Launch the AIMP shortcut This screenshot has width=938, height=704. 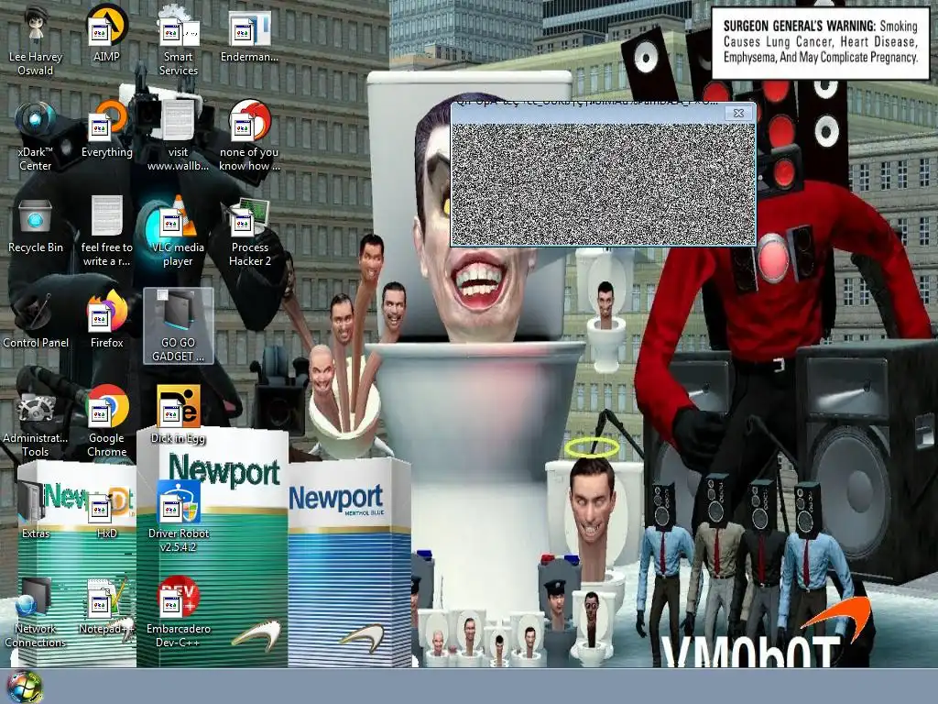click(x=106, y=34)
